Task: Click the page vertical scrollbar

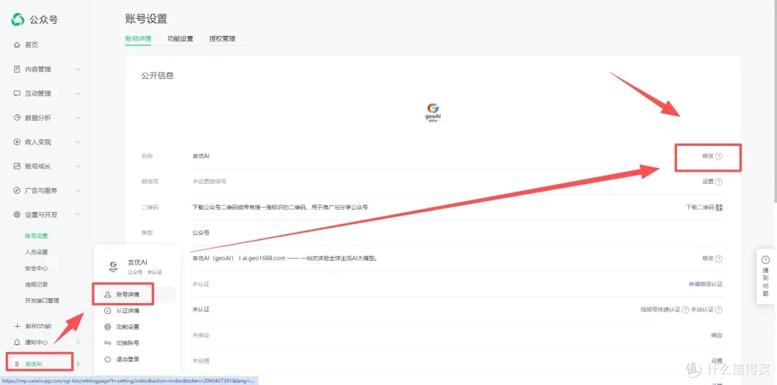Action: (x=775, y=101)
